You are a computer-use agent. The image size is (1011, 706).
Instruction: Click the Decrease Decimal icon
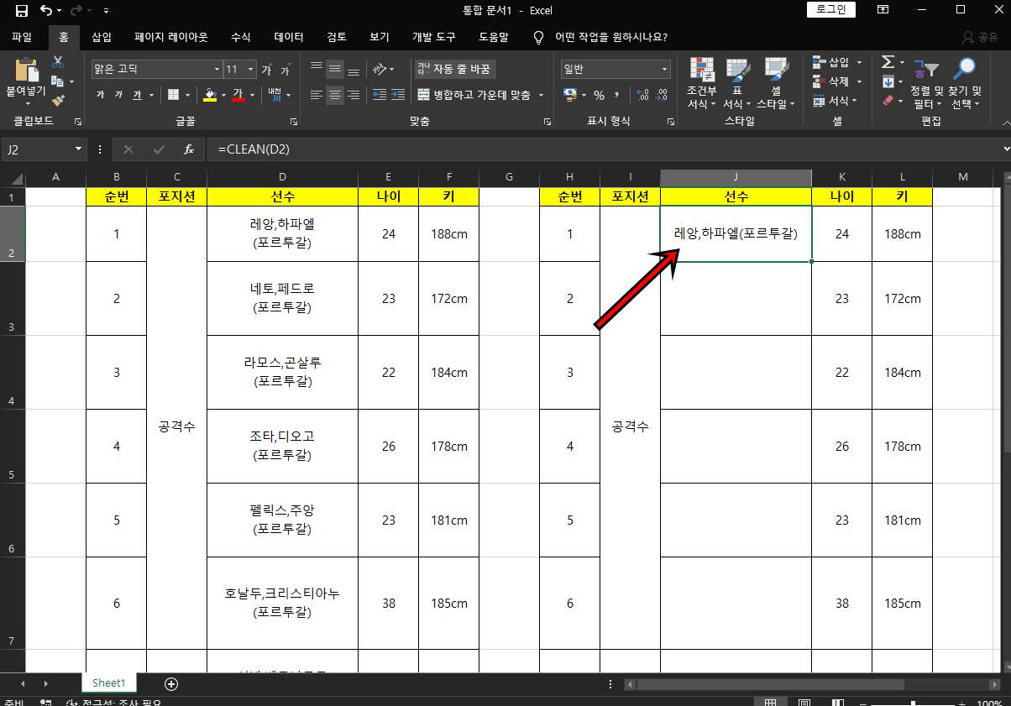tap(661, 95)
